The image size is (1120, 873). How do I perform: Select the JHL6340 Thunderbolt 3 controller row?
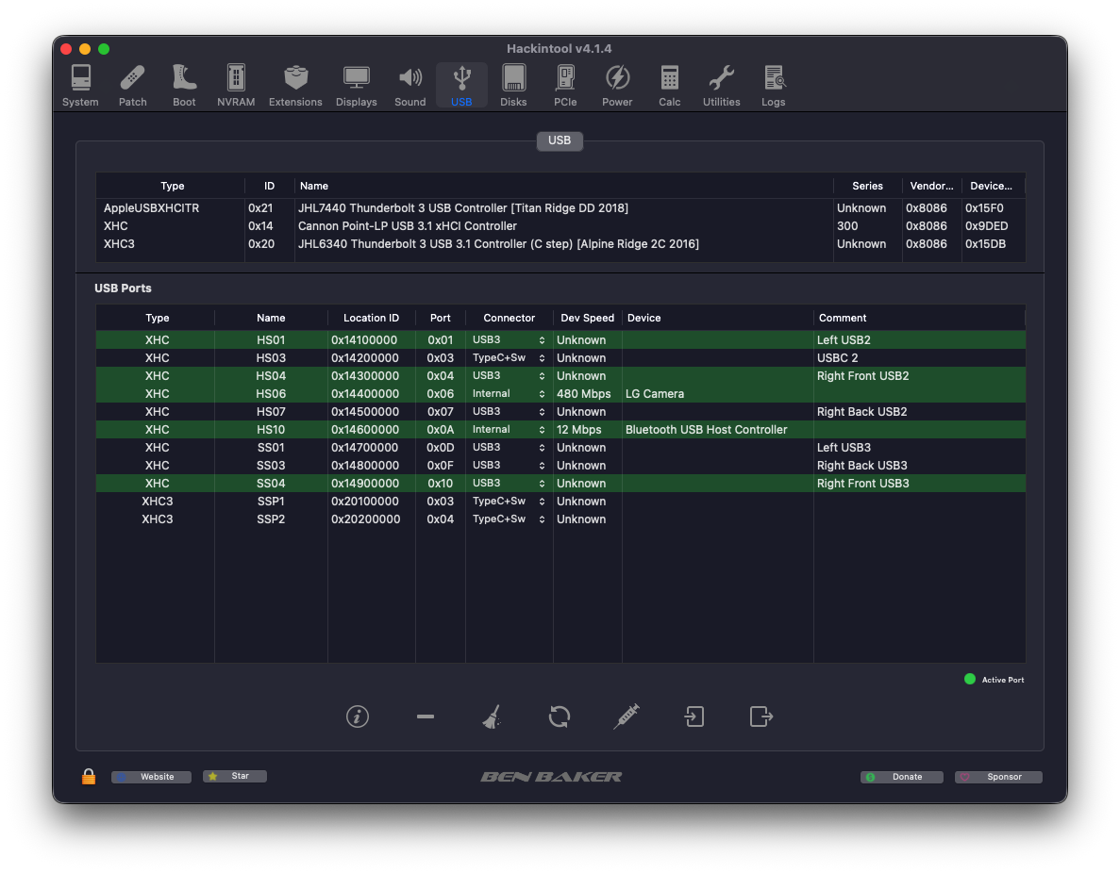pyautogui.click(x=560, y=243)
